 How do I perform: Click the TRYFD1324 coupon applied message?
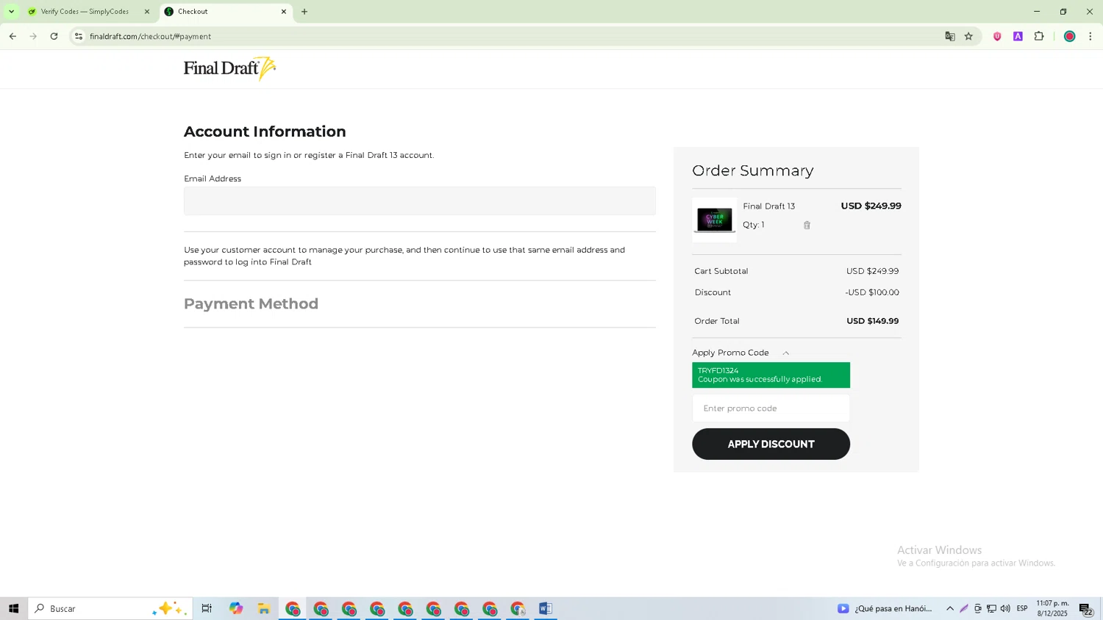point(771,375)
